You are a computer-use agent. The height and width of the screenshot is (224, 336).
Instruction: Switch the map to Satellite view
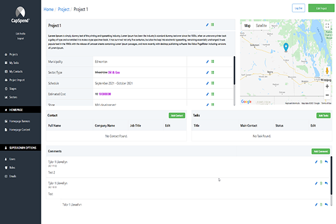click(261, 25)
